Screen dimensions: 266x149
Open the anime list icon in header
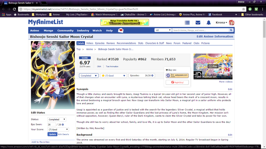187,23
